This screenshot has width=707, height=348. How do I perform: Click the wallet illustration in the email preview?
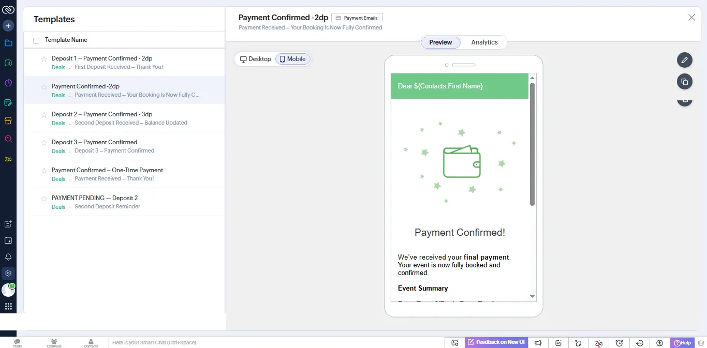pyautogui.click(x=462, y=161)
